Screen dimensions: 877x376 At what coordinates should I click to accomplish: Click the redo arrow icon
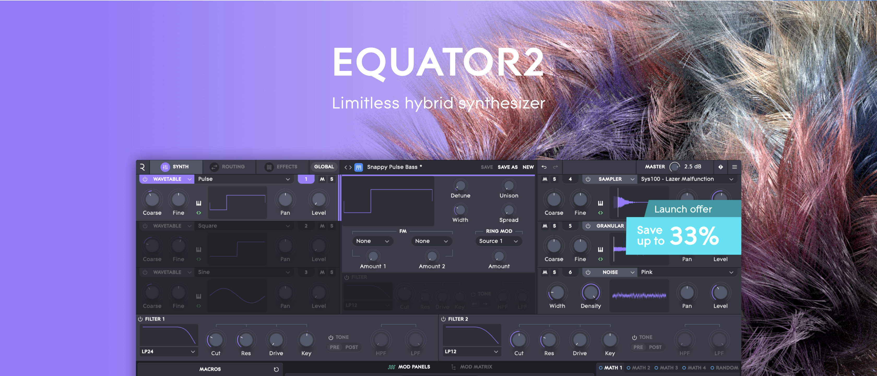tap(555, 167)
